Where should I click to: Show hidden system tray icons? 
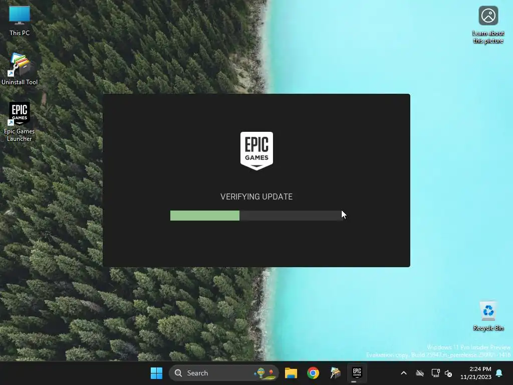404,373
